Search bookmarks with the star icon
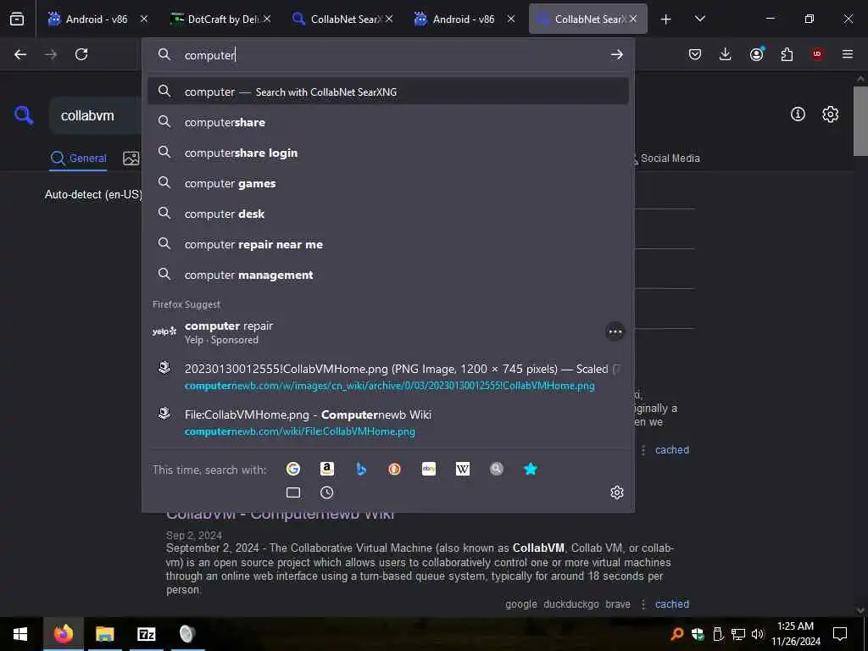 point(531,469)
